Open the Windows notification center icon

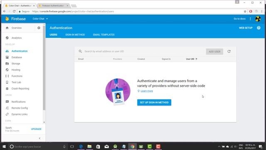[x=261, y=146]
